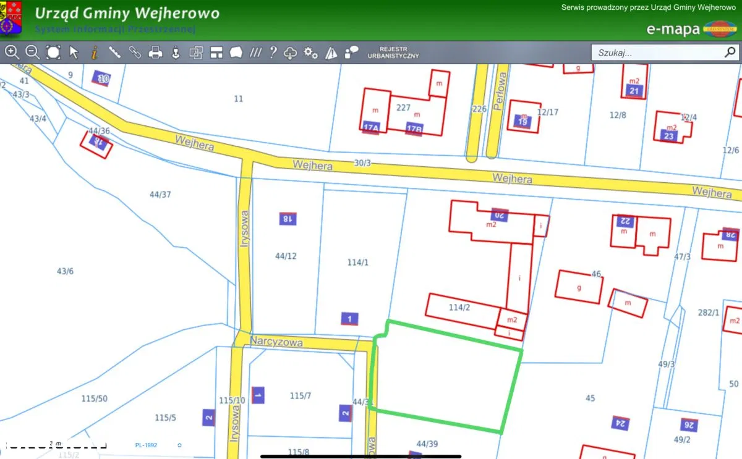
Task: Click the triple slash hatch tool
Action: click(x=255, y=53)
